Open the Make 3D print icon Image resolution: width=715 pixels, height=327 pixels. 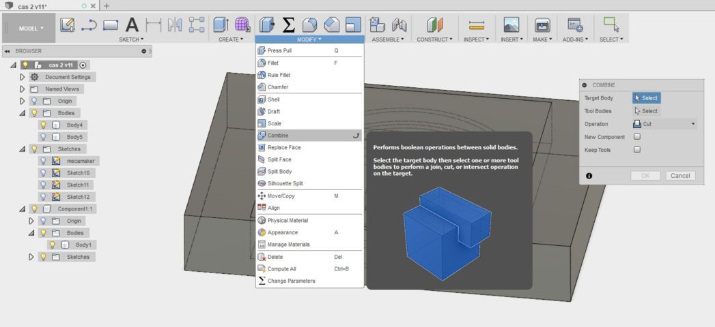tap(542, 25)
